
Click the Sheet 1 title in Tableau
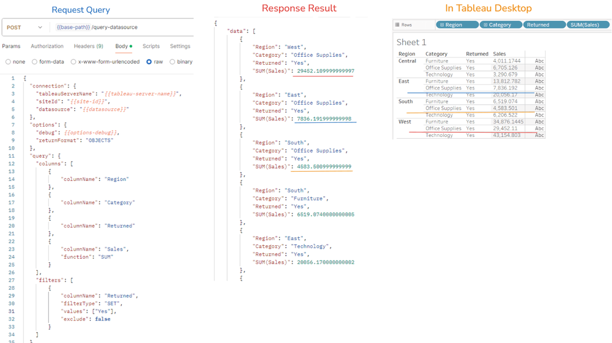click(411, 42)
